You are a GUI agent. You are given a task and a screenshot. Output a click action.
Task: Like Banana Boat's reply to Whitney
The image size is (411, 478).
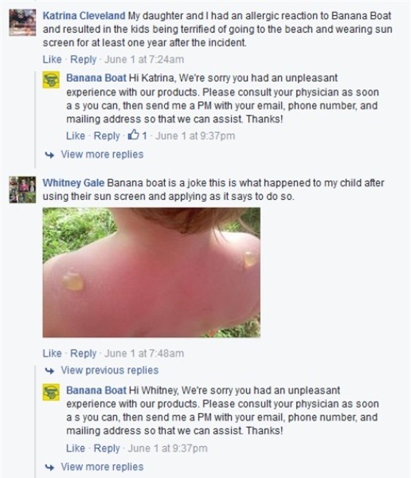coord(76,448)
